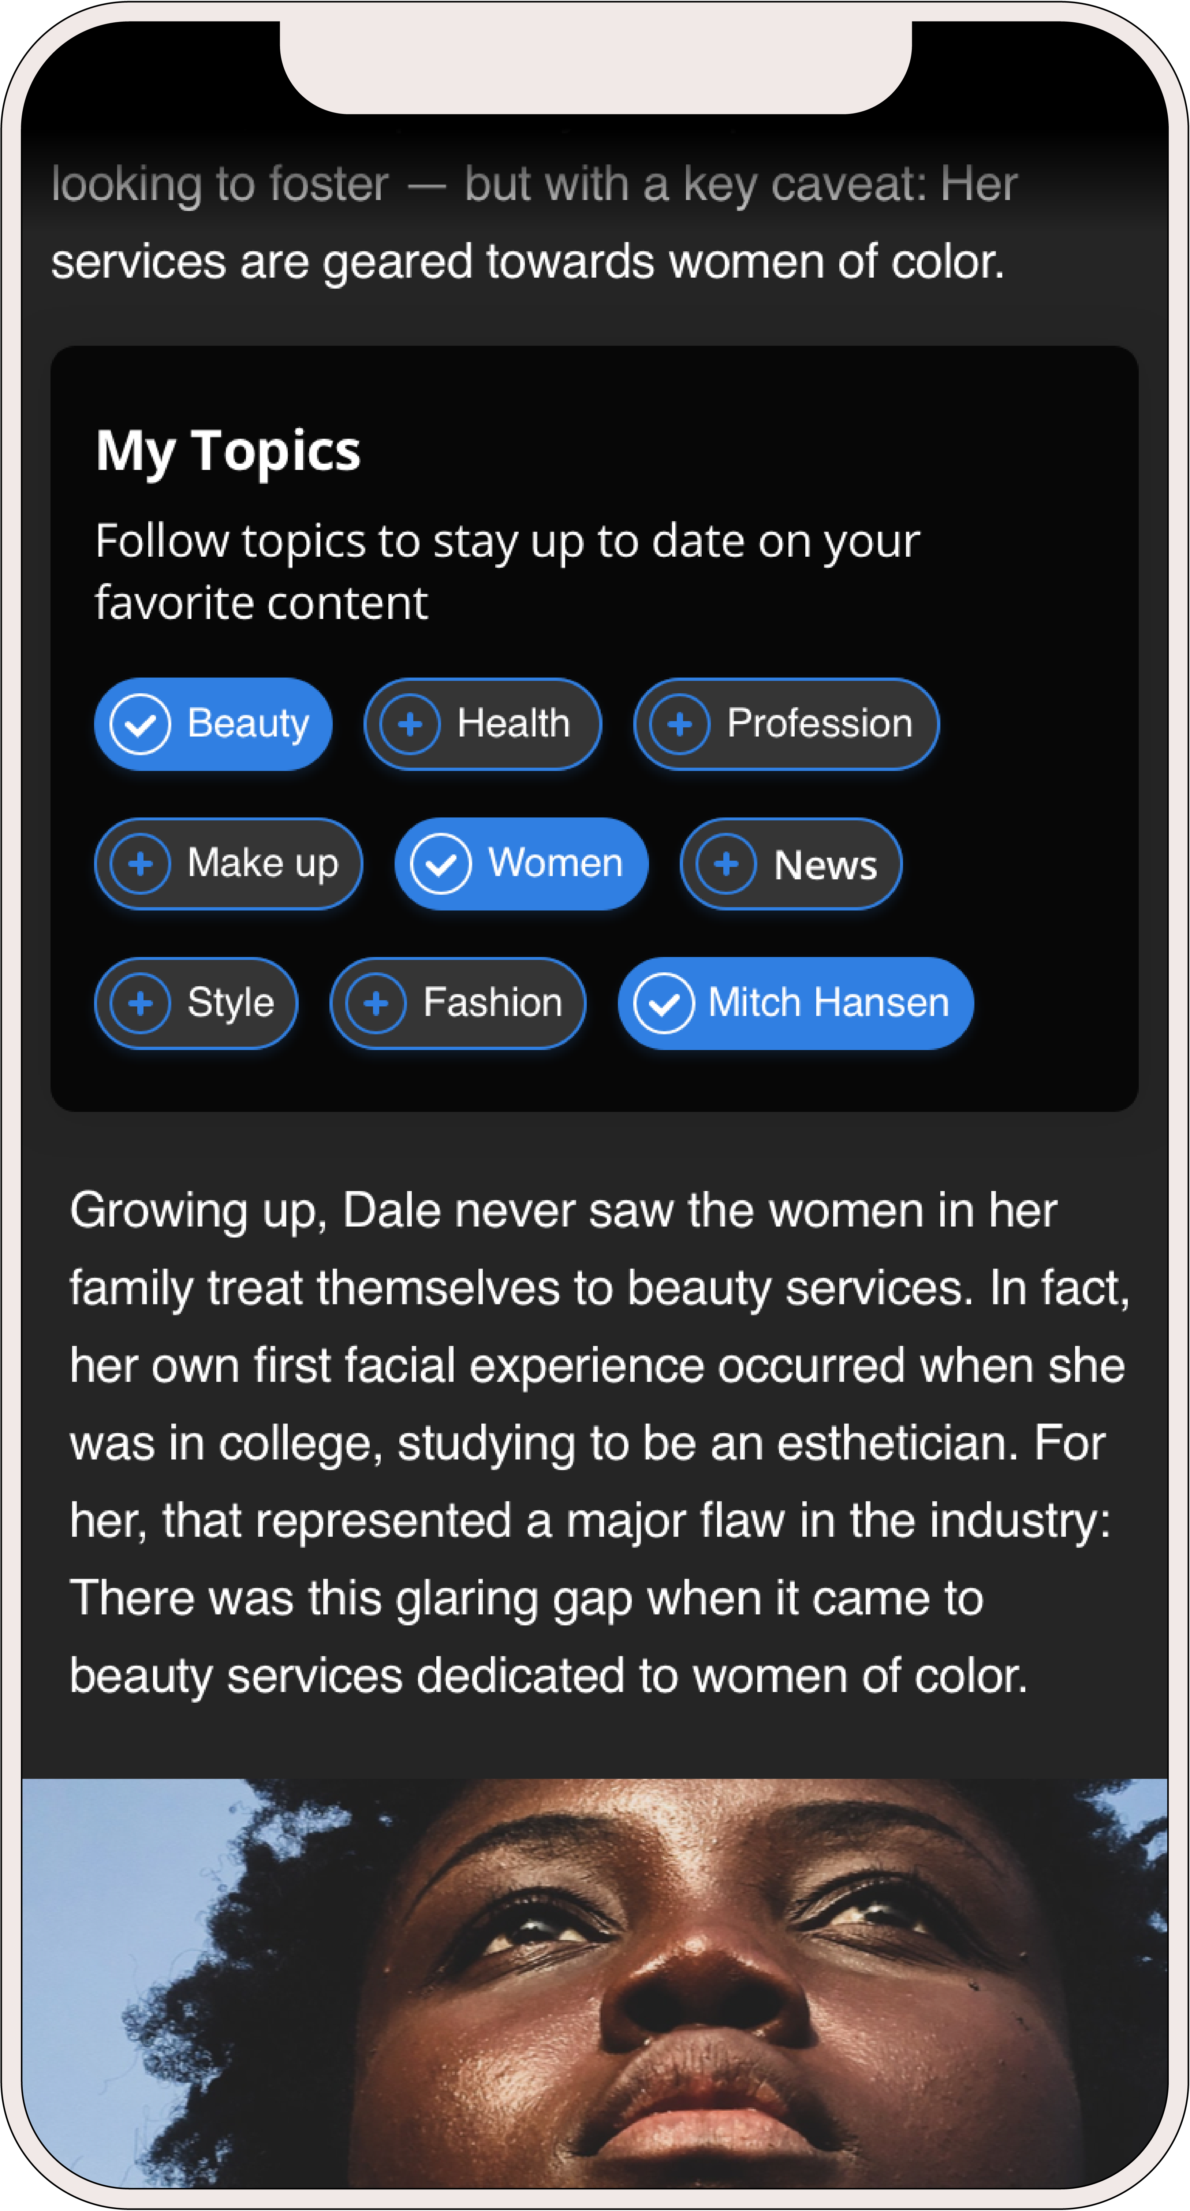Click the plus icon on Profession chip

point(679,724)
